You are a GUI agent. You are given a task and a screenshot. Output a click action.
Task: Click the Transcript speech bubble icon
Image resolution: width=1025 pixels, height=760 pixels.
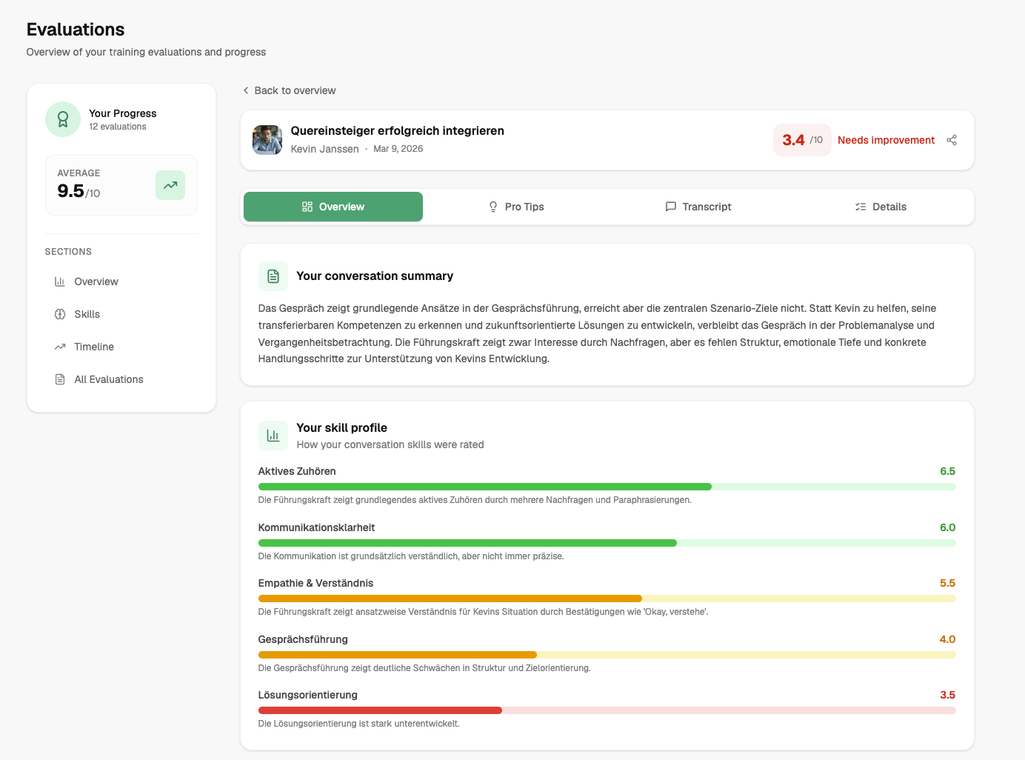click(671, 207)
